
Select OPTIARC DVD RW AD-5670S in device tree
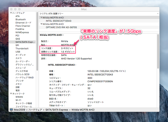pyautogui.click(x=61, y=27)
